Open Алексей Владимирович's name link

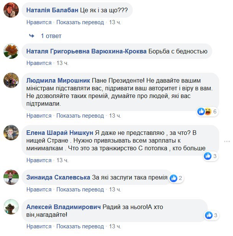pos(63,207)
